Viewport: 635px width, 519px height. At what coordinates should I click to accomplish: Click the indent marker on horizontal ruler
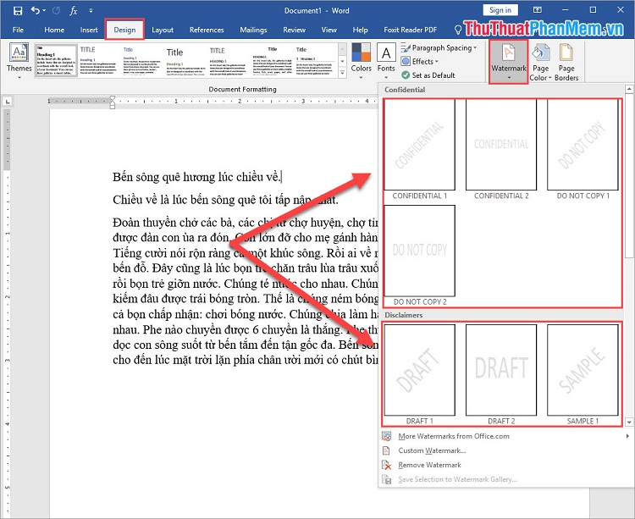point(113,102)
